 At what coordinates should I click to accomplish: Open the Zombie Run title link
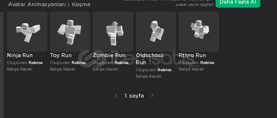tap(109, 55)
